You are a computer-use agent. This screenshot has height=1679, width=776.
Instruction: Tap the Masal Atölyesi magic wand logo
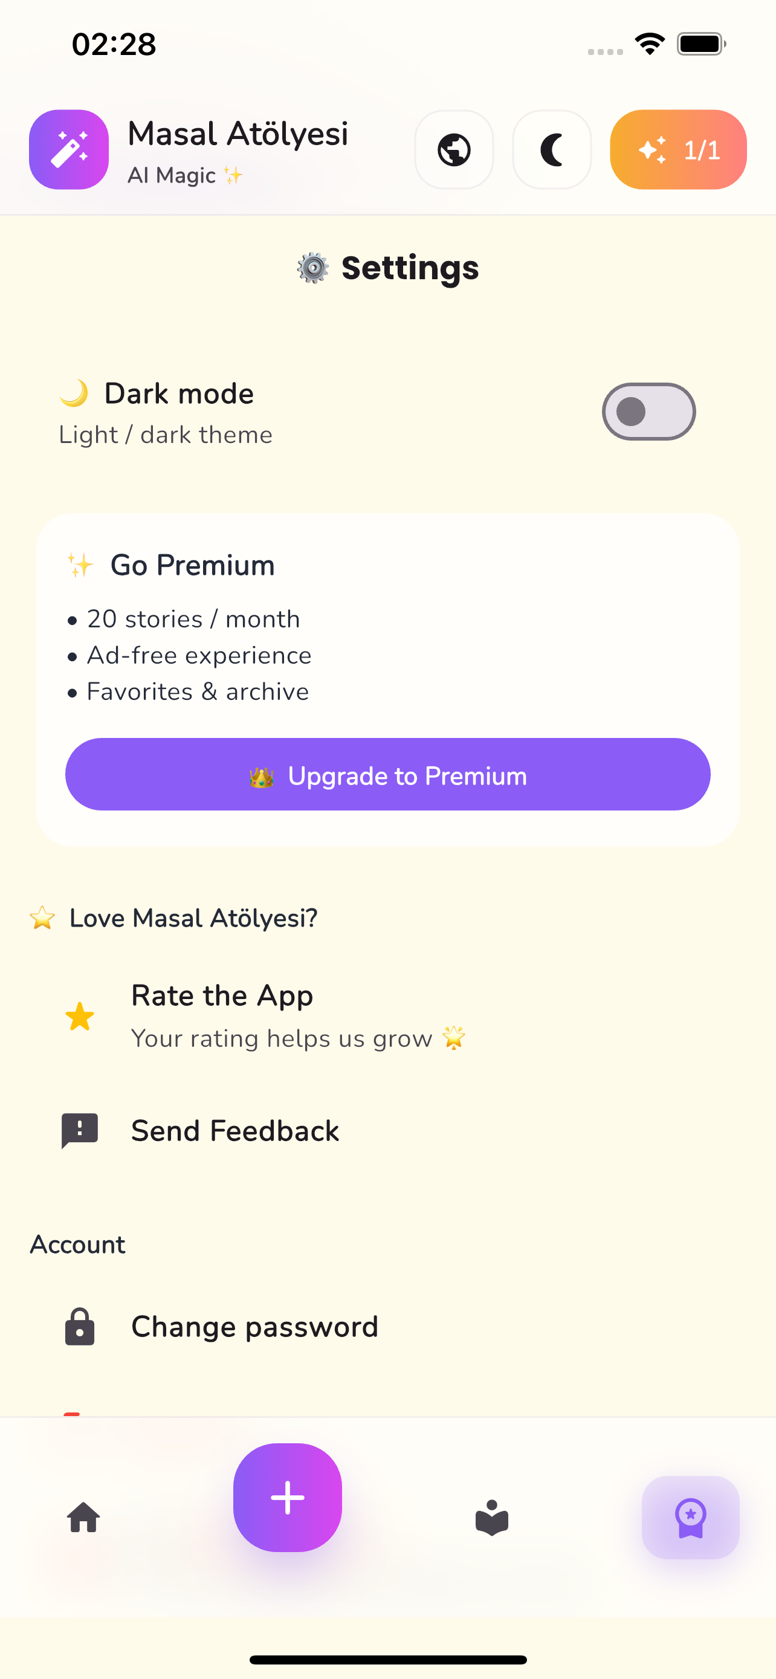coord(68,150)
